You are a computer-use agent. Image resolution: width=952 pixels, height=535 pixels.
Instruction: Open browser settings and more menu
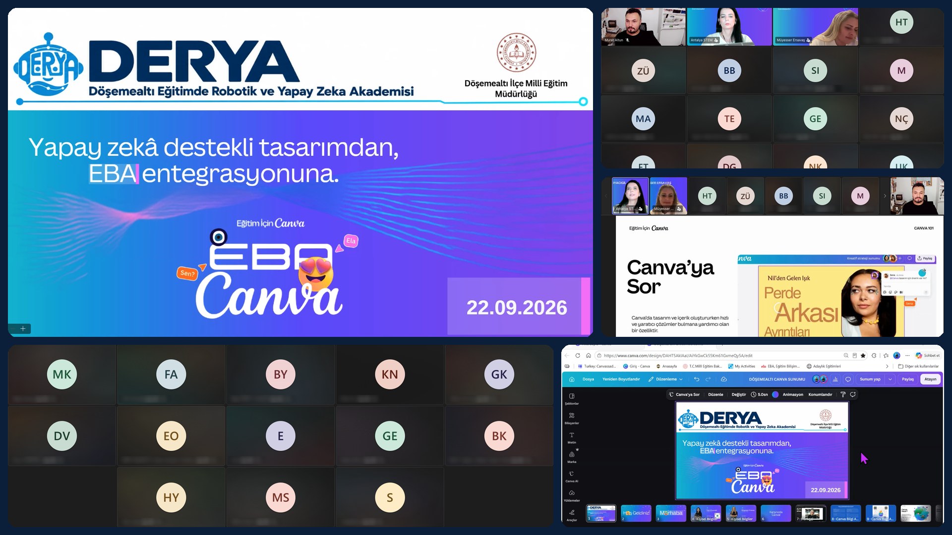pos(907,356)
